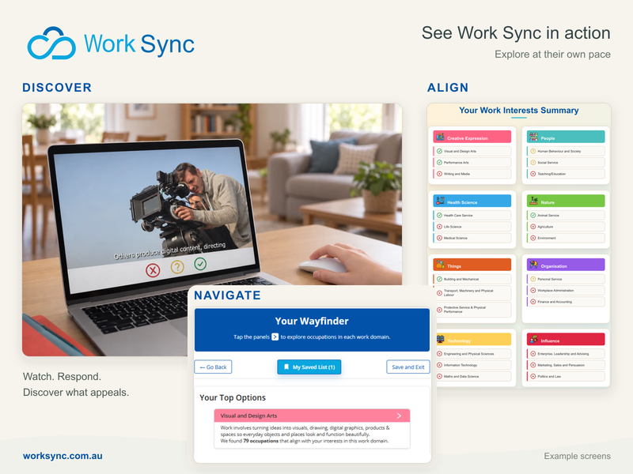This screenshot has width=633, height=474.
Task: Click the Creative Expression header icon
Action: point(440,137)
